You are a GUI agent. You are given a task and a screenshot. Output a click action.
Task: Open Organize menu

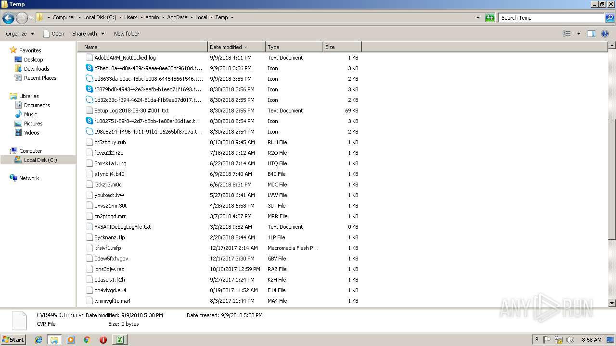point(20,34)
